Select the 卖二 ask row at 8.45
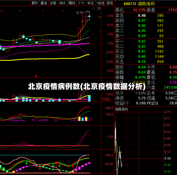 click(146, 31)
